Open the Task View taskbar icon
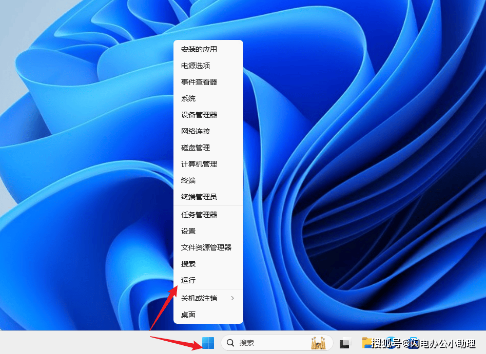The width and height of the screenshot is (486, 354). click(346, 343)
